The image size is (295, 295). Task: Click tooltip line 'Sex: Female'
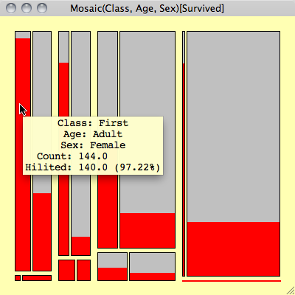click(x=93, y=145)
